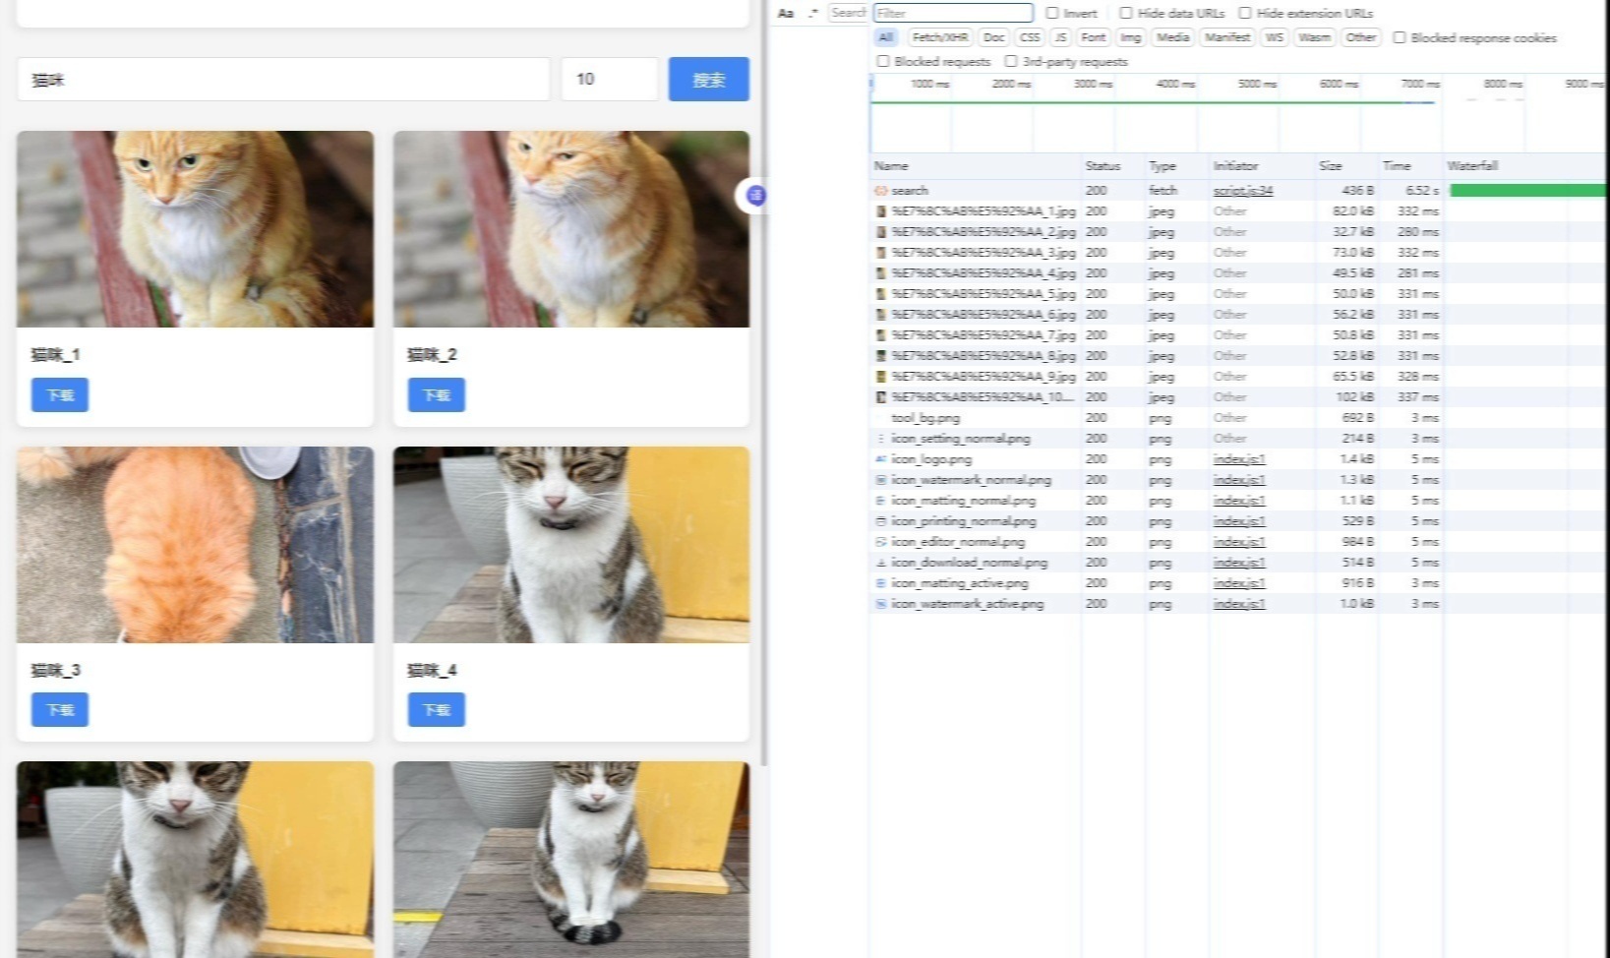Click the floating translate icon on page edge

(754, 196)
